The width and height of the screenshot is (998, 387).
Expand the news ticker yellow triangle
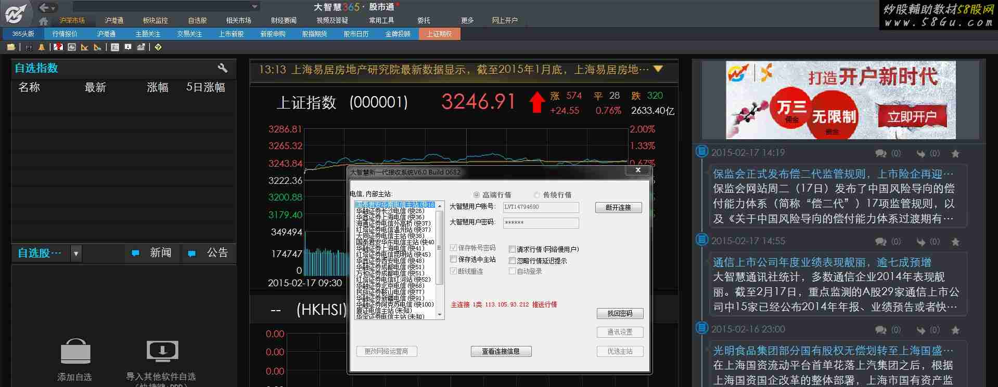[658, 69]
